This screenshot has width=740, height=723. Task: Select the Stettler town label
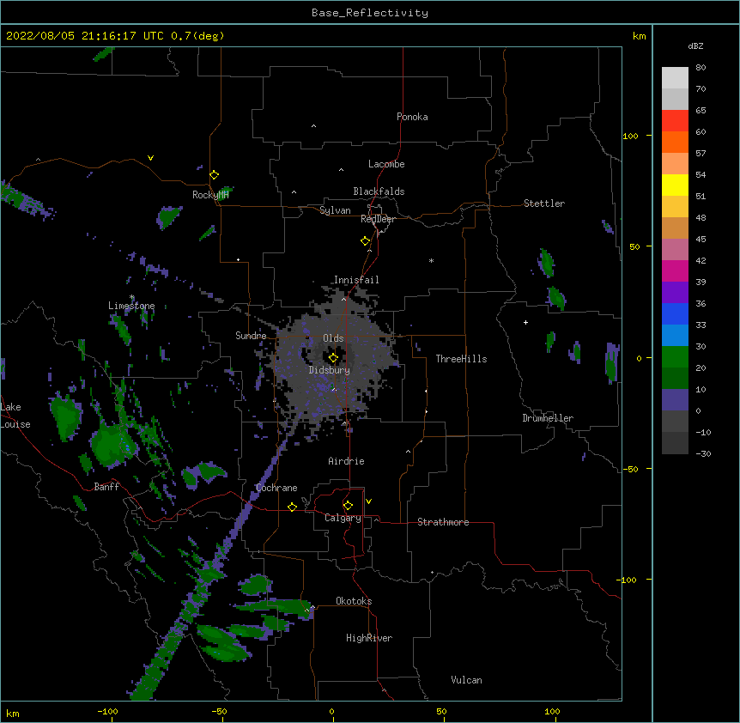pyautogui.click(x=544, y=204)
